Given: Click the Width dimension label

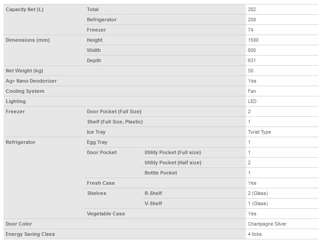Looking at the screenshot, I should pyautogui.click(x=94, y=50).
